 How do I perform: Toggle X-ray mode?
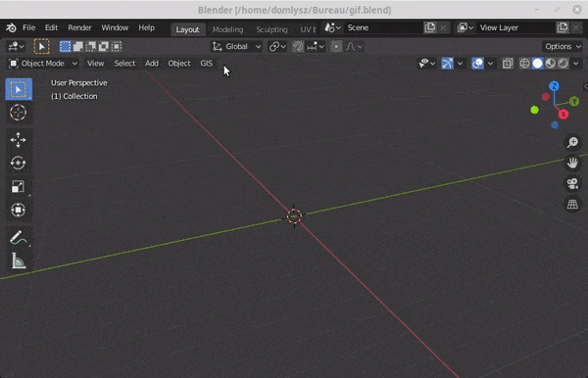click(x=508, y=64)
